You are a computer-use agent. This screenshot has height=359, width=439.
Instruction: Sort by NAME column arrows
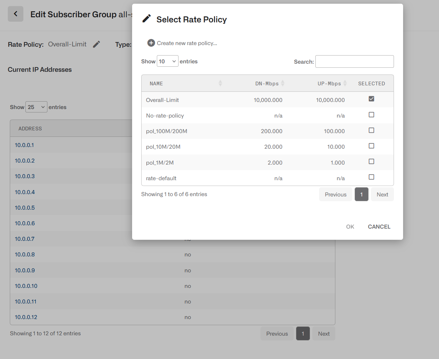coord(220,83)
